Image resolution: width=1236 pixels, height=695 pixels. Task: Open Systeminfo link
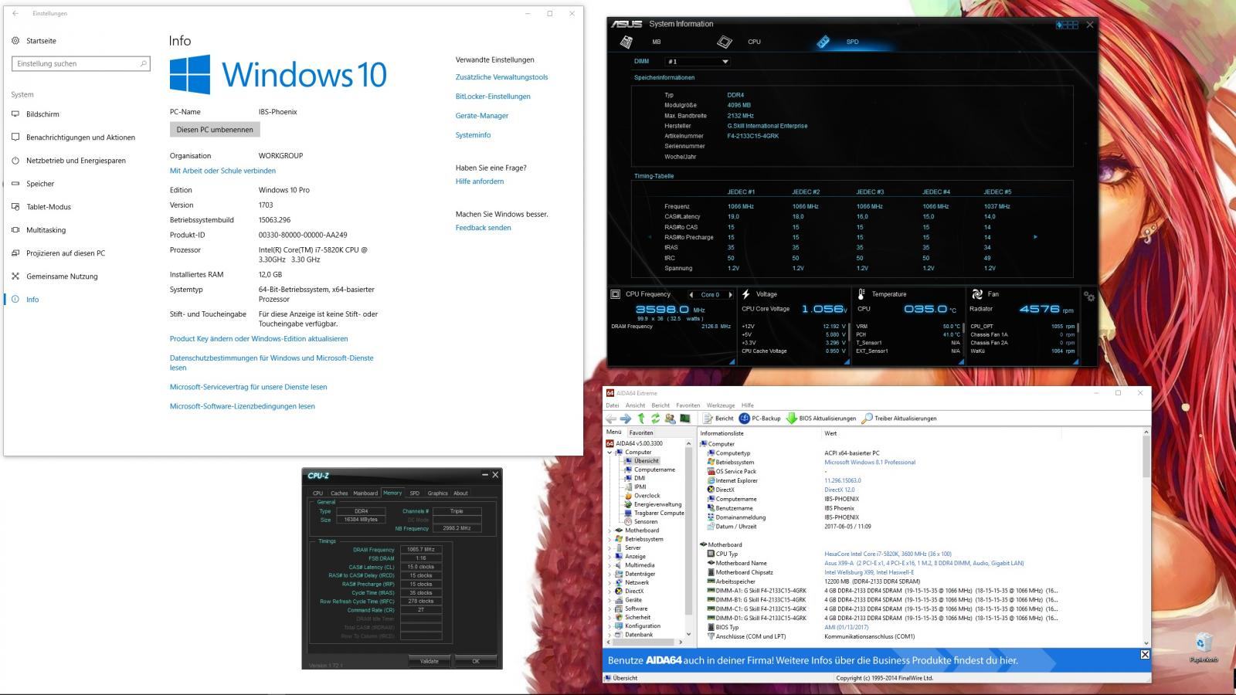coord(473,135)
